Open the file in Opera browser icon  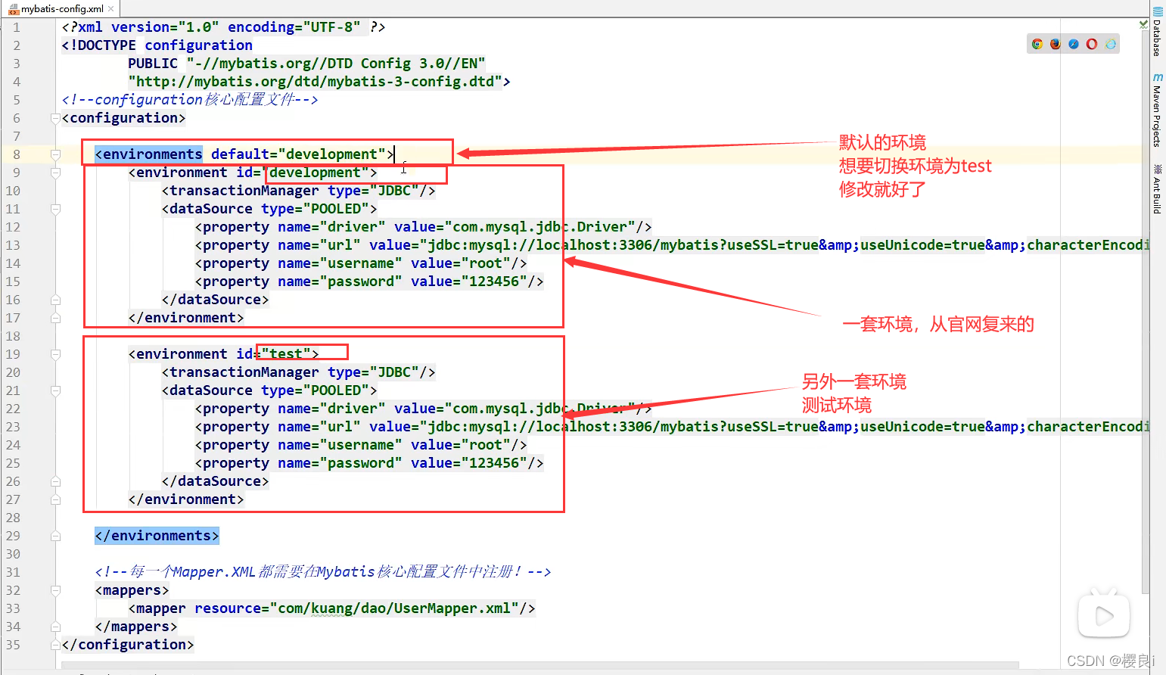[1092, 45]
